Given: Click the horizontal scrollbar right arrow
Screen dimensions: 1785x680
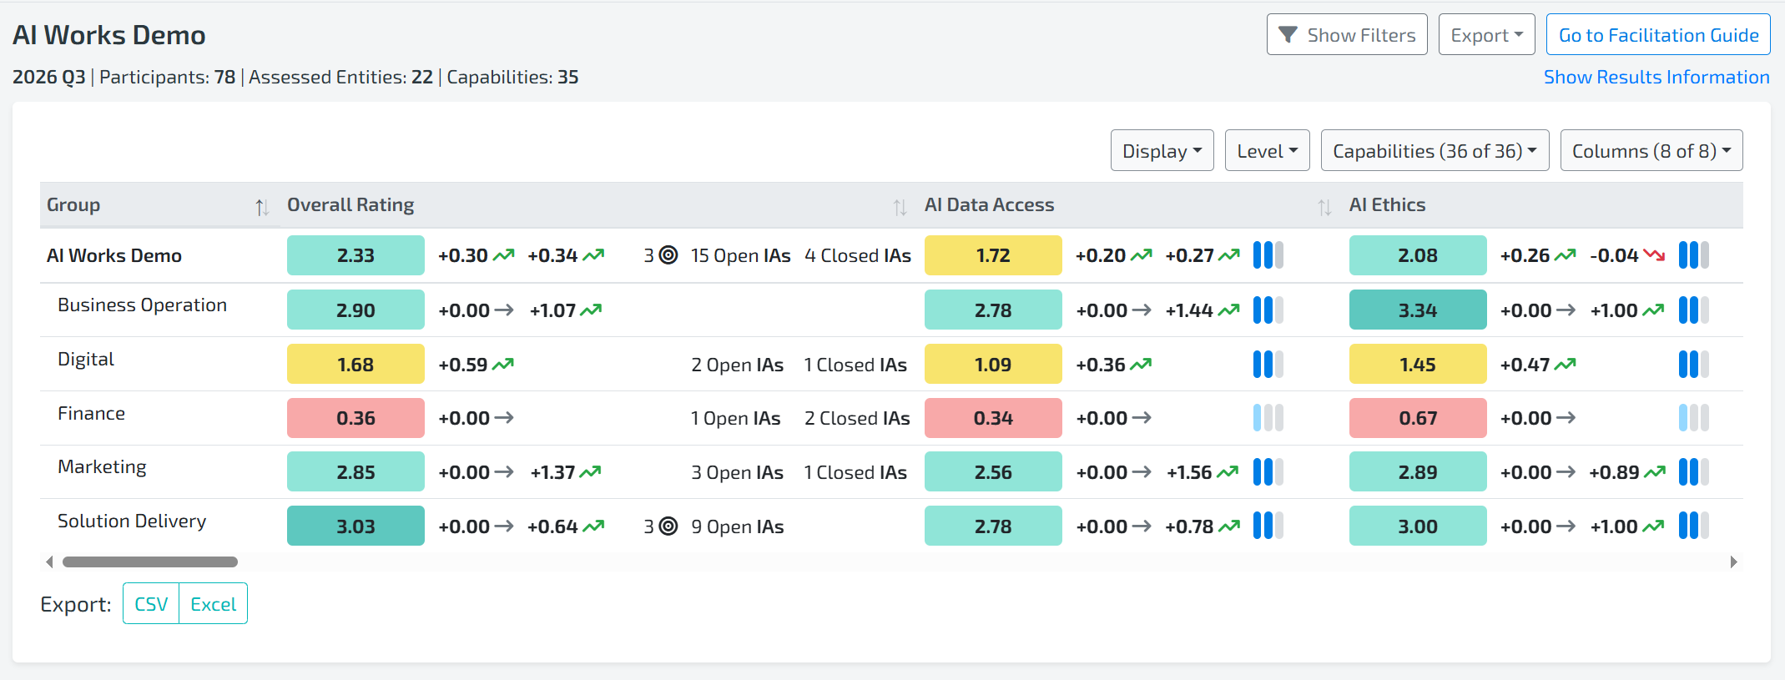Looking at the screenshot, I should [x=1733, y=562].
